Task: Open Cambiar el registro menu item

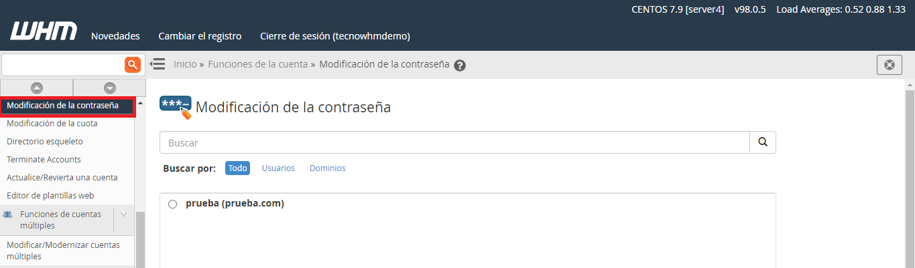Action: [x=200, y=36]
